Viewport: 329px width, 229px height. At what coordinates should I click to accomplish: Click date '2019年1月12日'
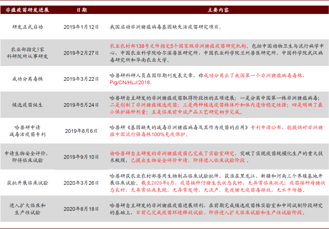[x=81, y=27]
